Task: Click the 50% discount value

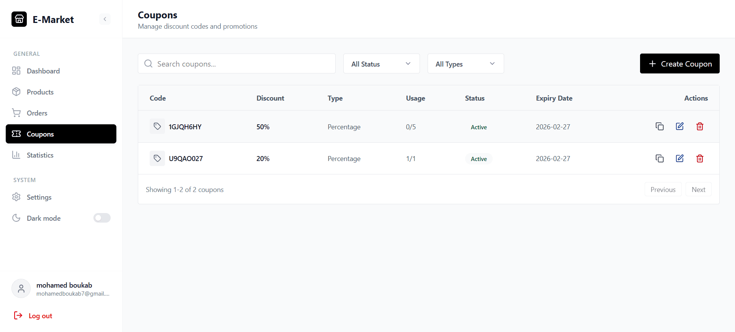Action: 263,127
